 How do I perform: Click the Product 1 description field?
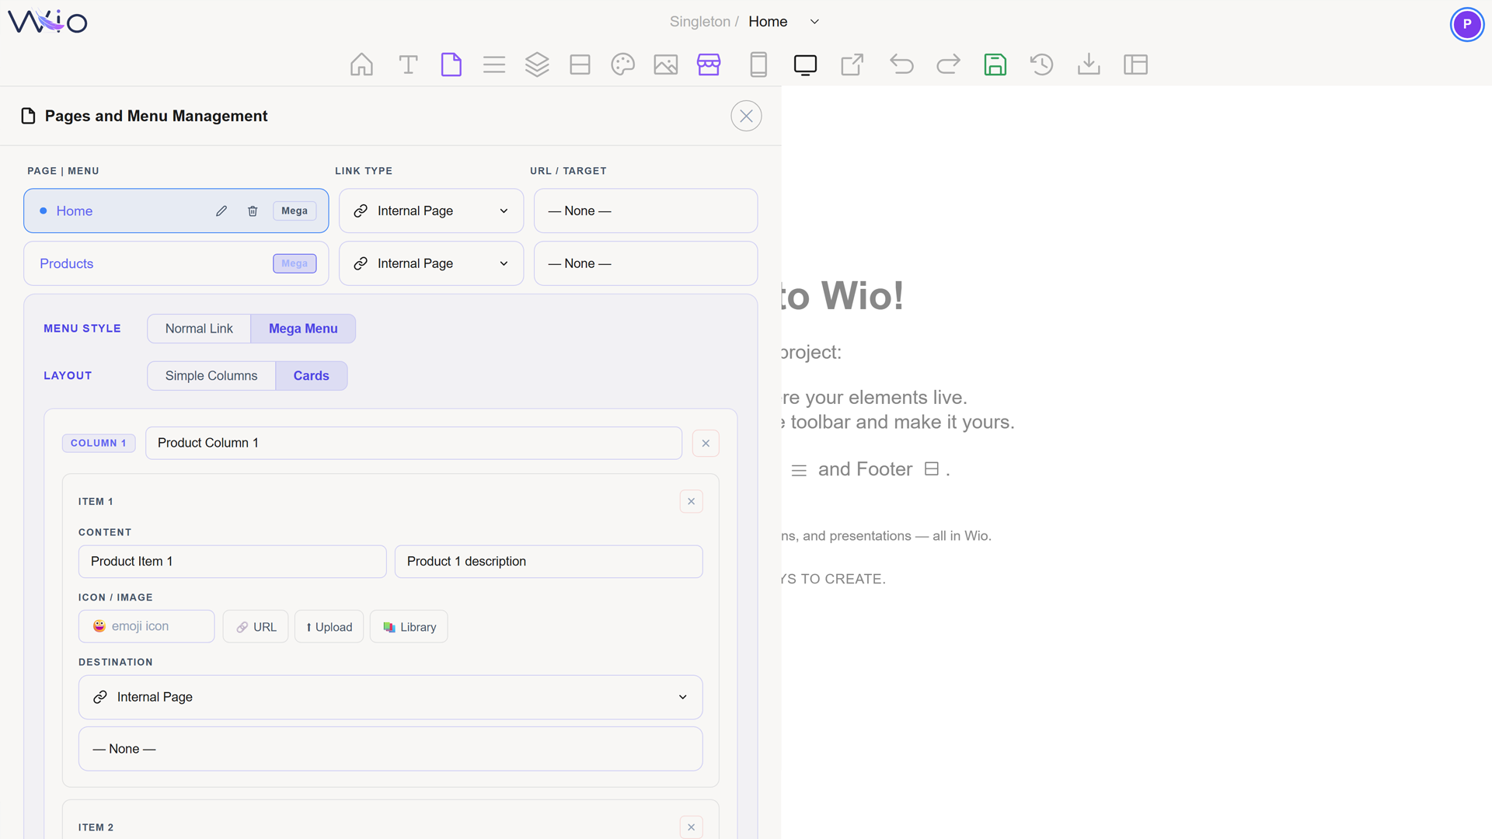pos(549,562)
